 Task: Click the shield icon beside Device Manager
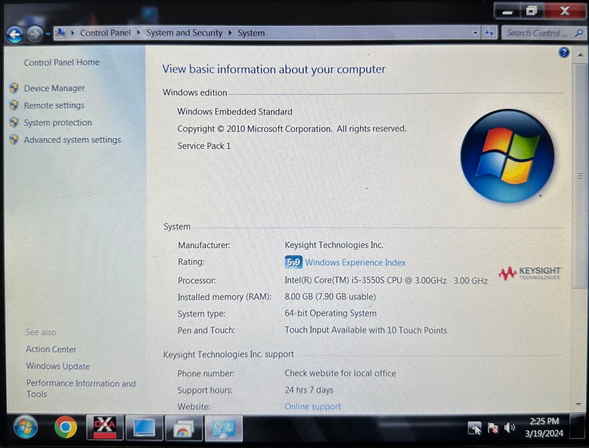(x=14, y=88)
